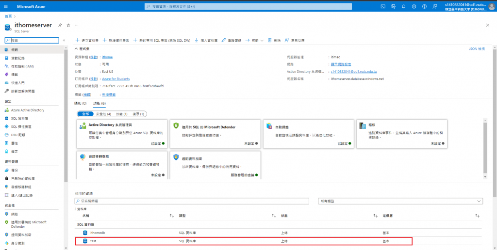Switch to the Notifications (0) tab
Image resolution: width=497 pixels, height=250 pixels.
pos(80,104)
